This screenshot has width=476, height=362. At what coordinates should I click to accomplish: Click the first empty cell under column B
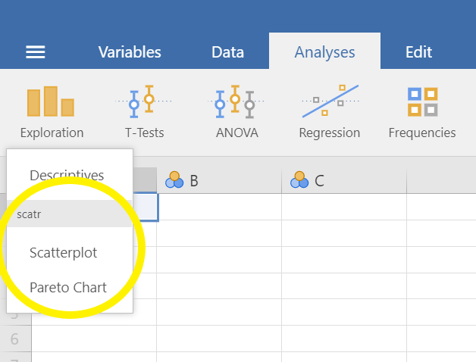(x=219, y=207)
